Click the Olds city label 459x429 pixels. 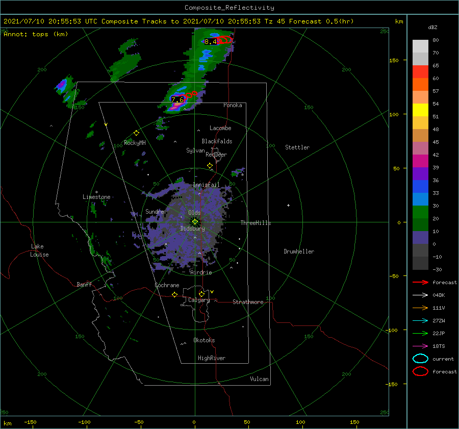click(x=194, y=213)
